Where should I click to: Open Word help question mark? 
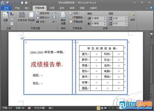[x=151, y=8]
